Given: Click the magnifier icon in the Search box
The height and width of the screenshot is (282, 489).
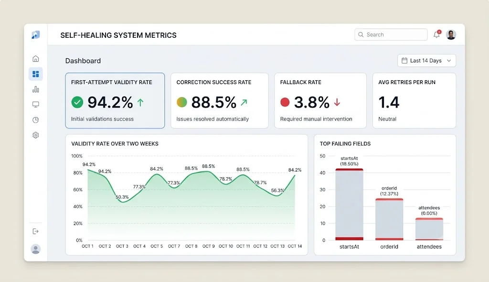Looking at the screenshot, I should [361, 35].
